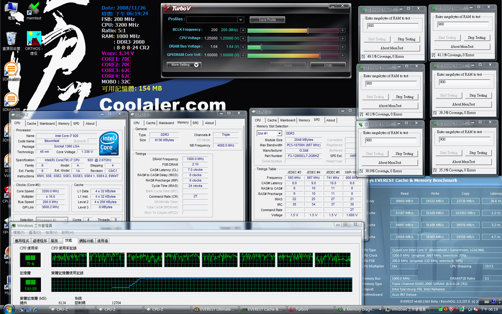Click Save Profile in TurboV

pos(267,20)
